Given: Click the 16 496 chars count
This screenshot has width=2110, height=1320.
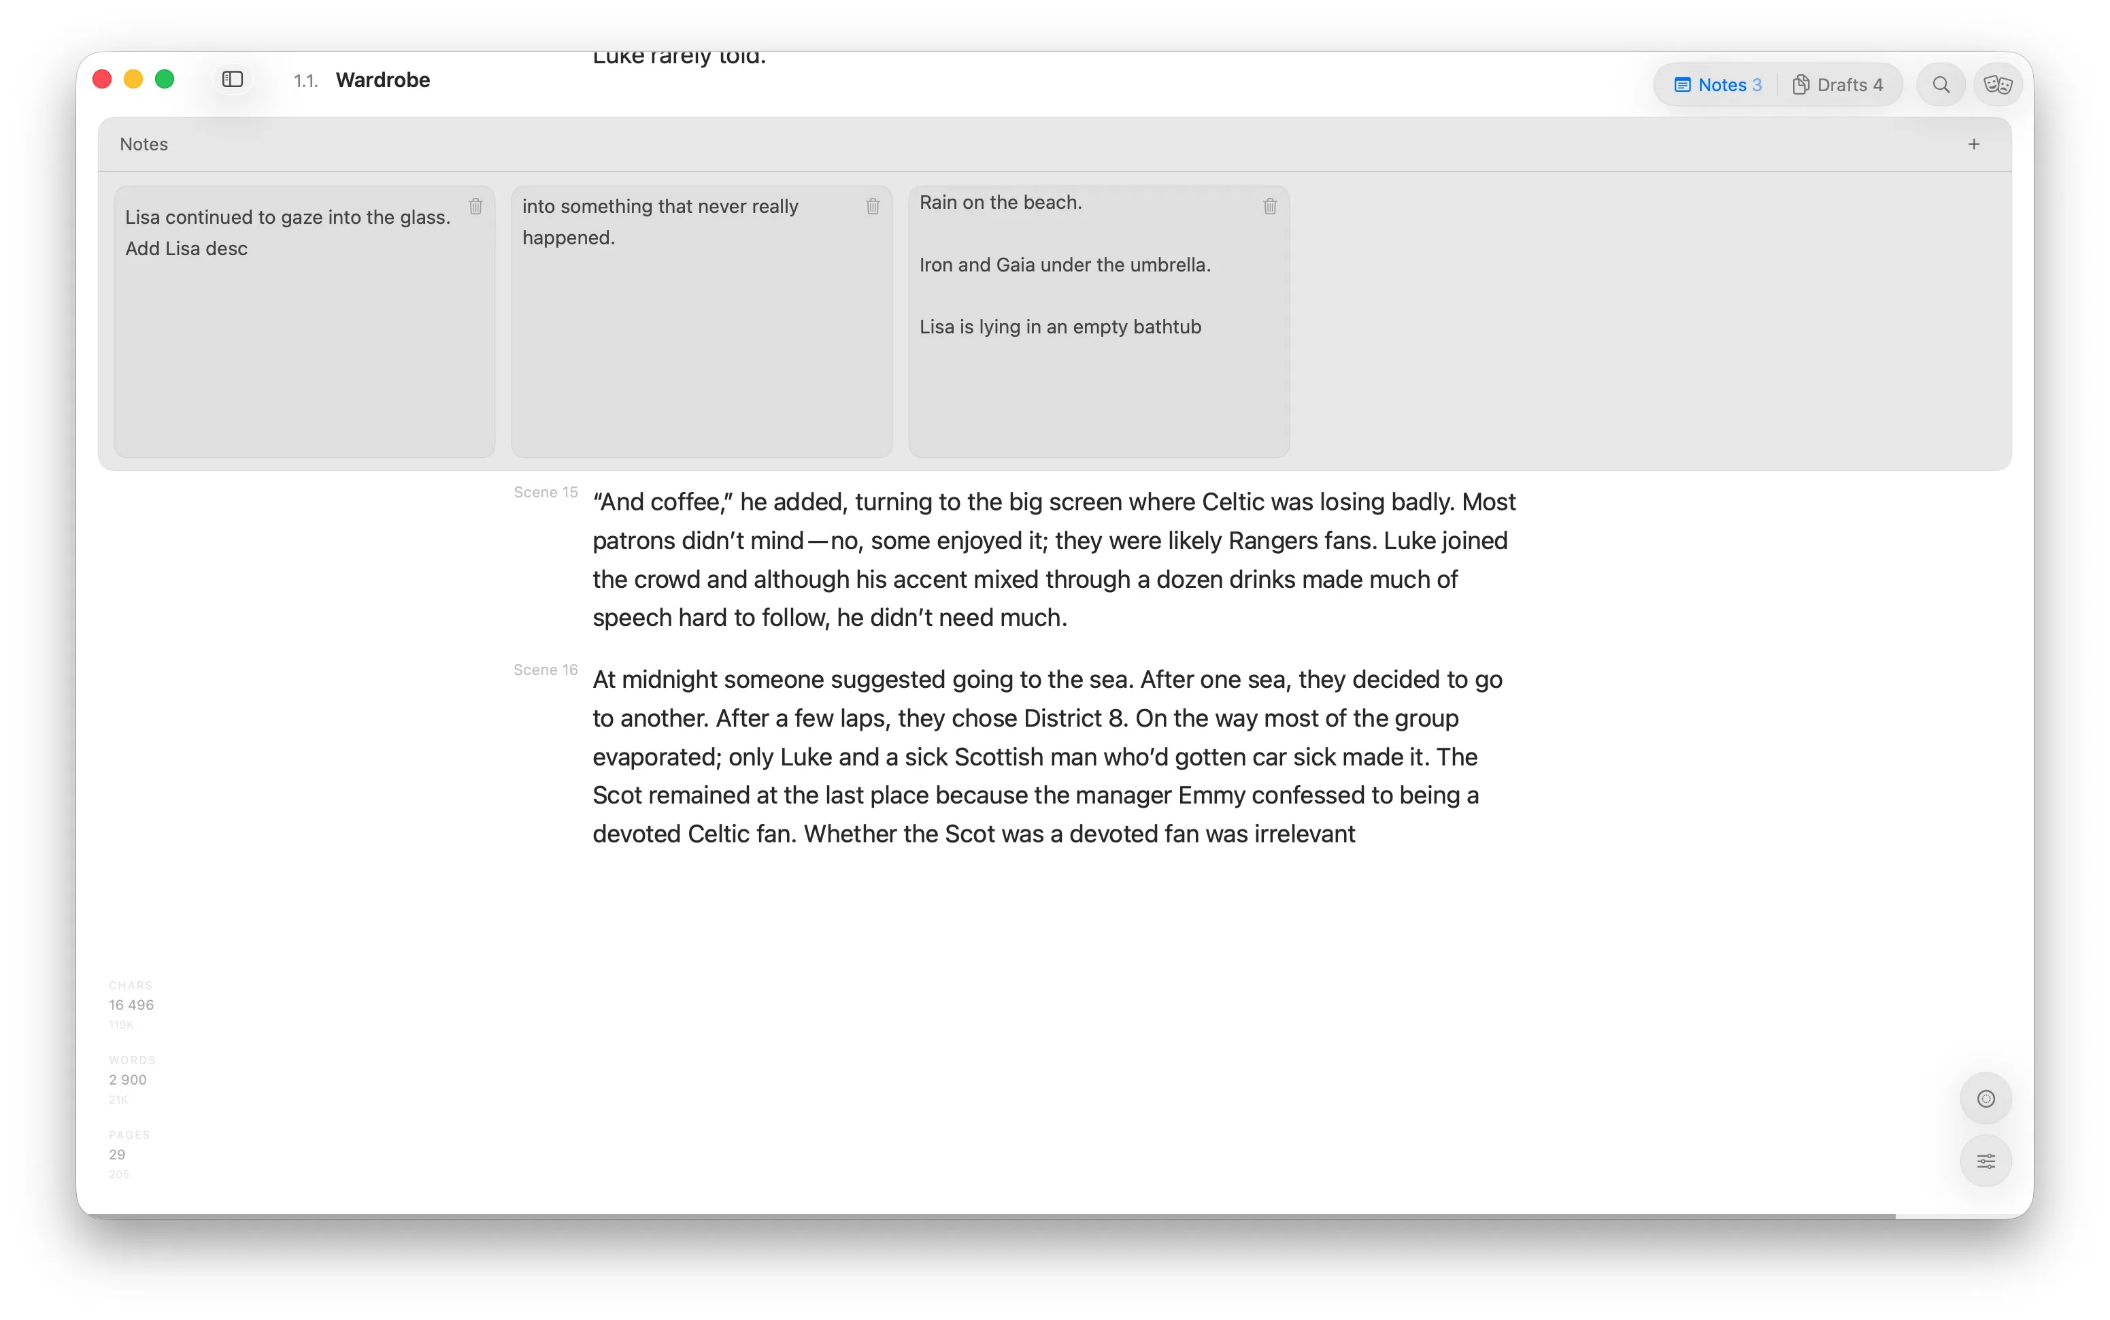Looking at the screenshot, I should pos(131,1005).
